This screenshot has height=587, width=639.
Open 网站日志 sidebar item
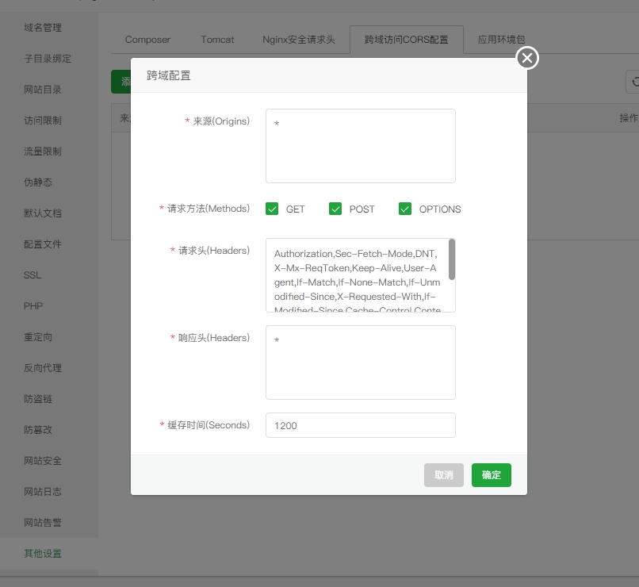(42, 492)
